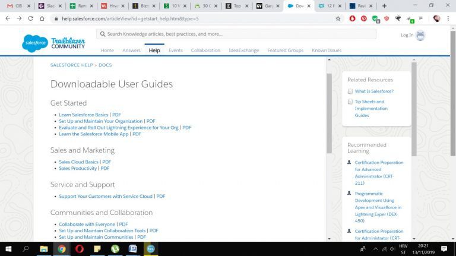Click the Log In link
The height and width of the screenshot is (256, 456).
click(407, 35)
